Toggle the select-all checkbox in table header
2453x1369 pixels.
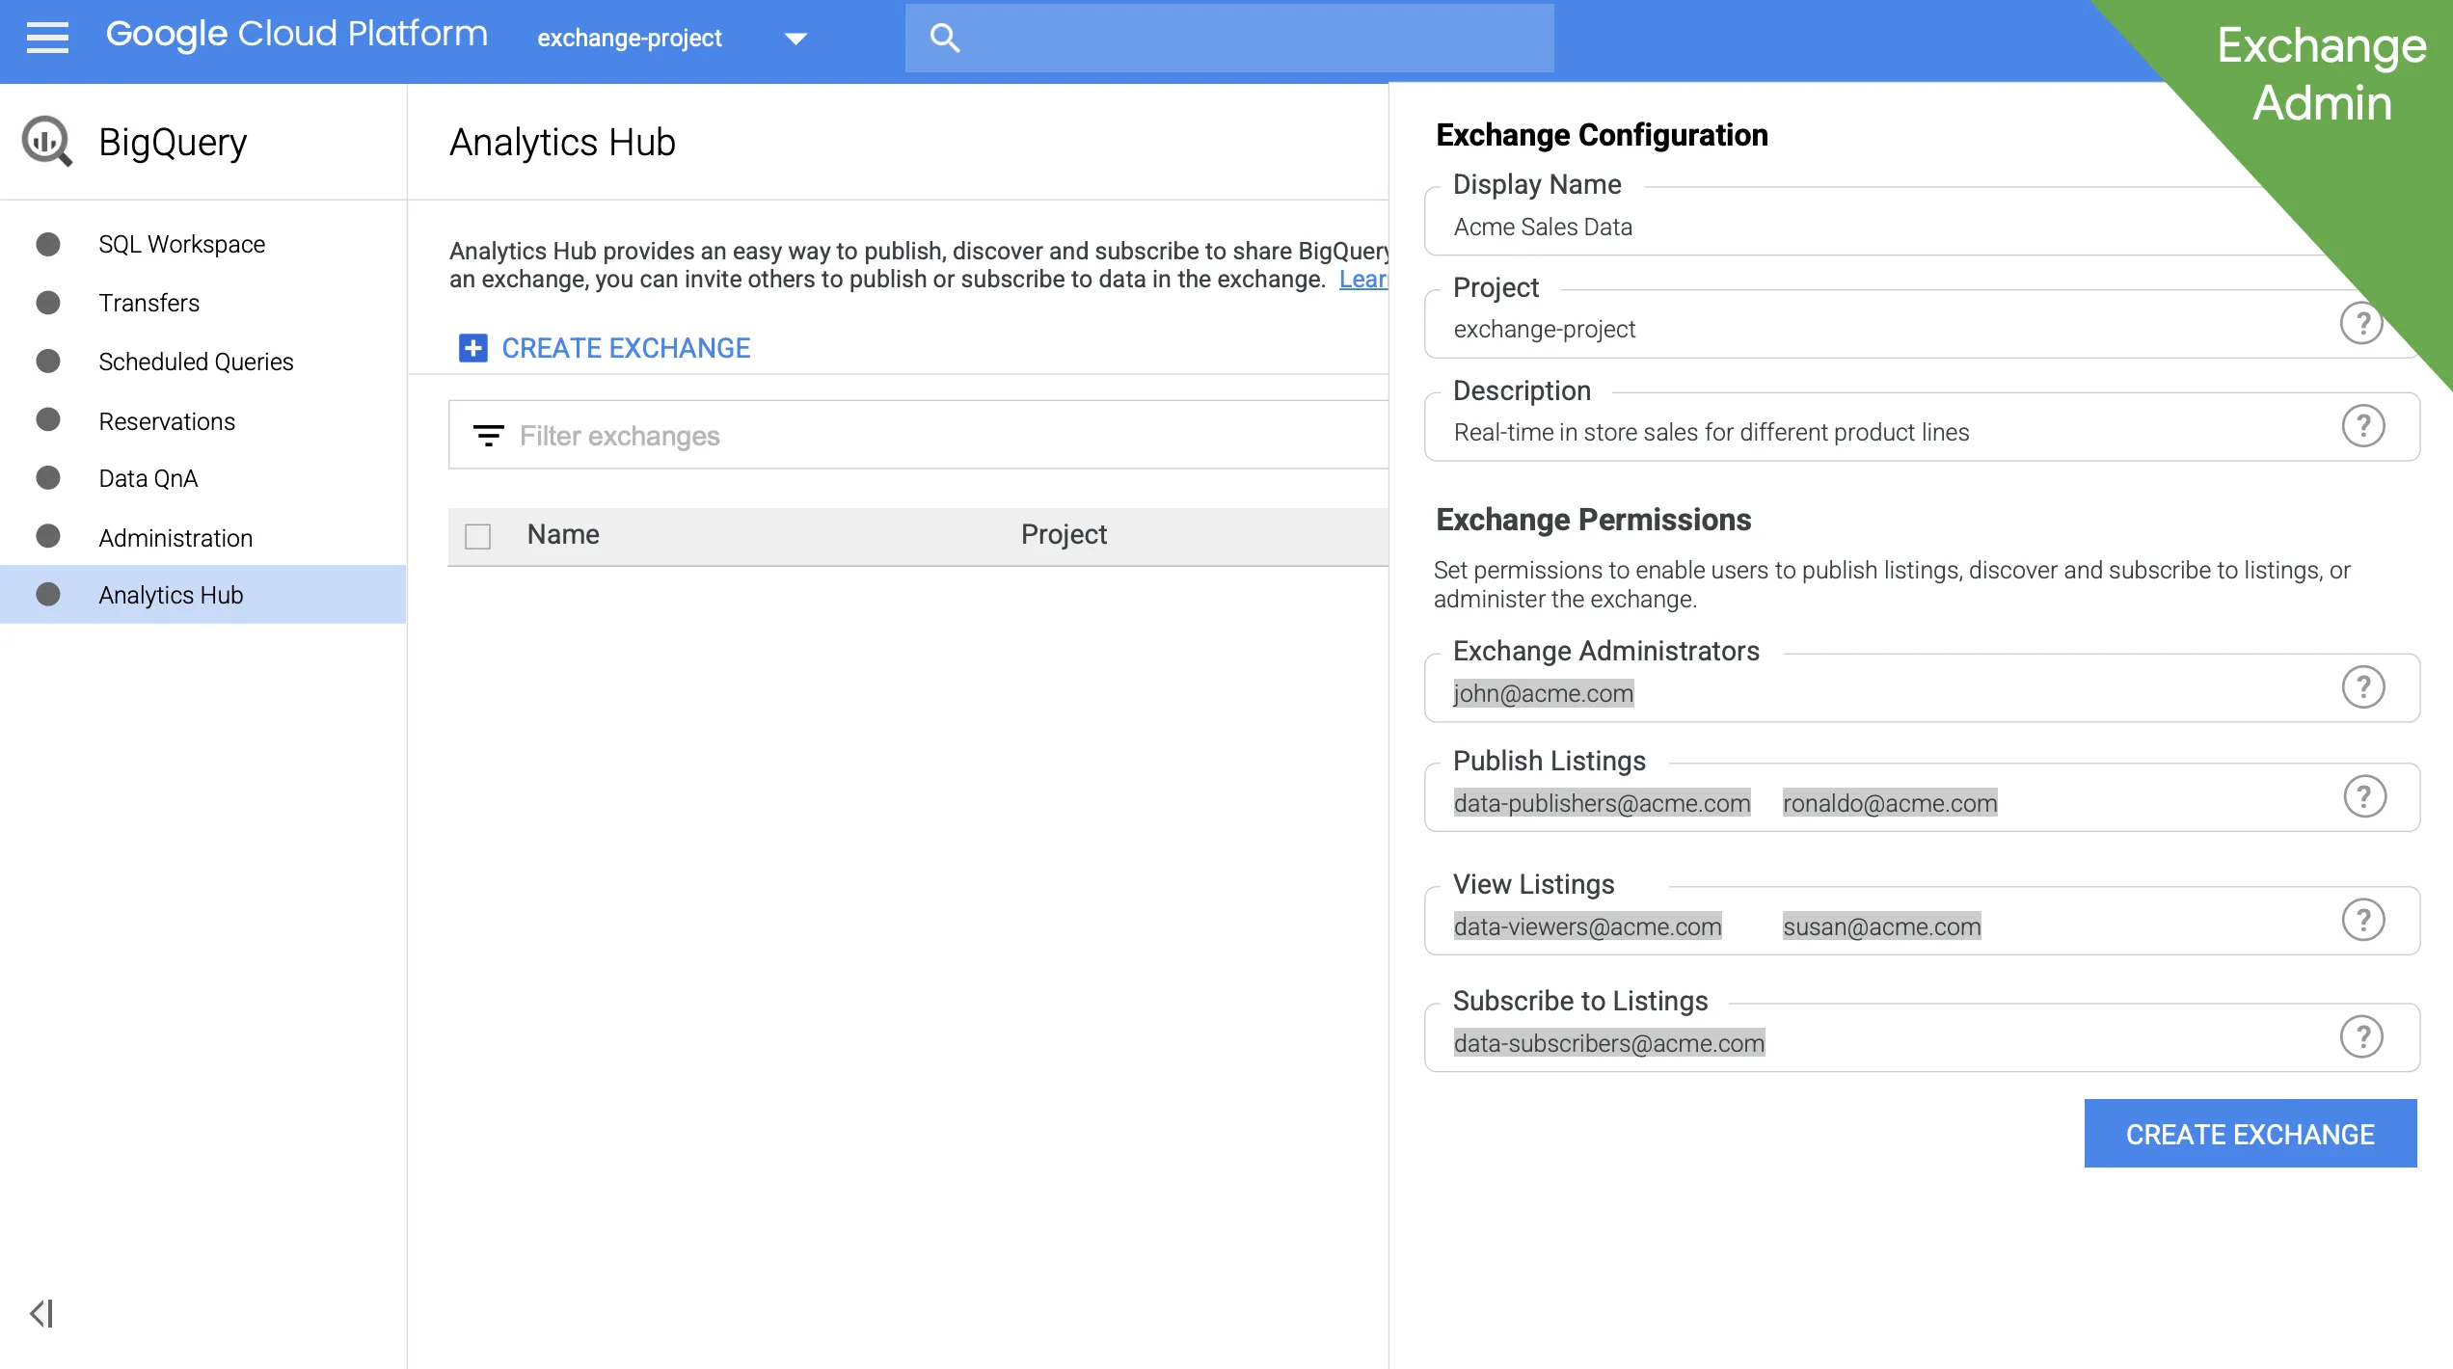click(478, 536)
